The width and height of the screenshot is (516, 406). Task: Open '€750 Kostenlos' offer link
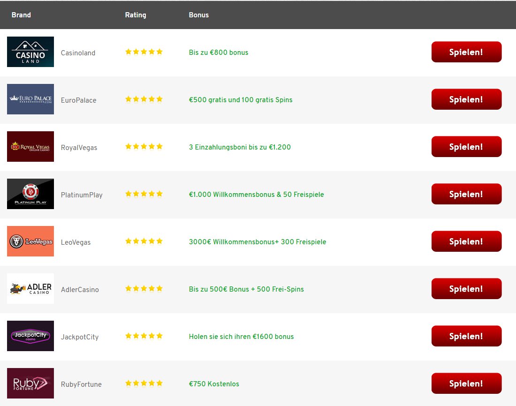tap(214, 384)
